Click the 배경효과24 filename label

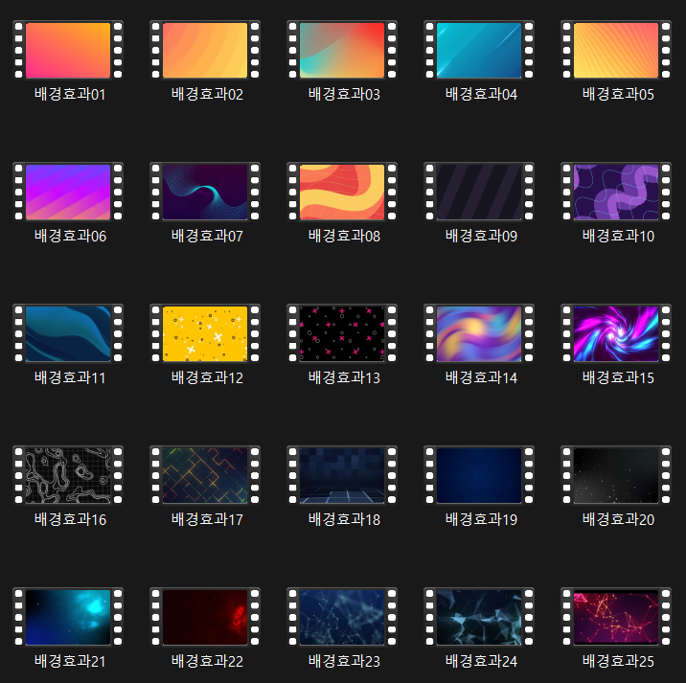(481, 661)
